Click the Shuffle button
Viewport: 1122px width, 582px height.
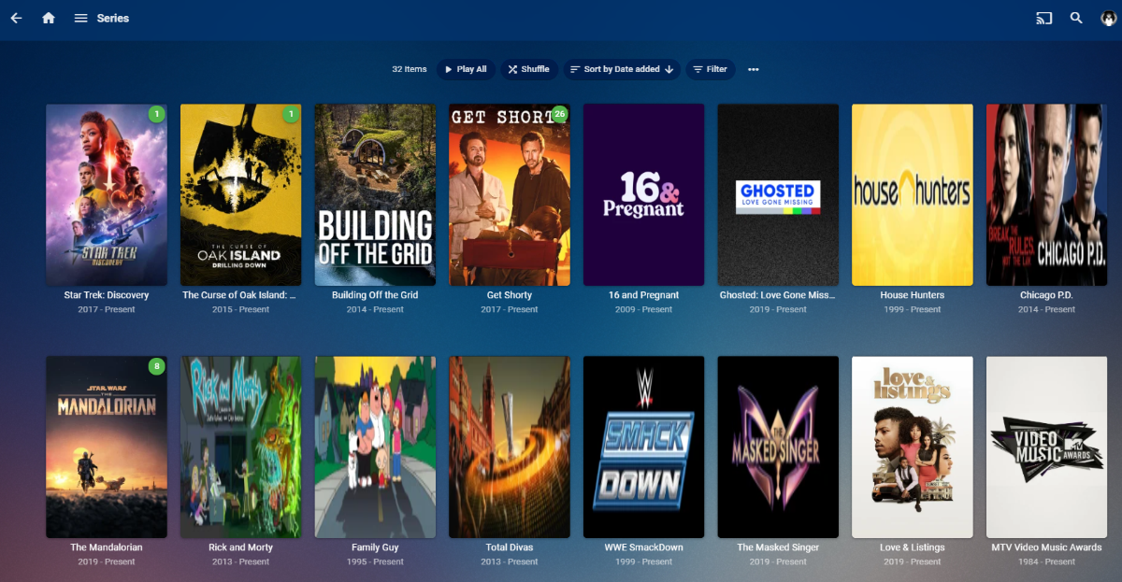pos(529,68)
